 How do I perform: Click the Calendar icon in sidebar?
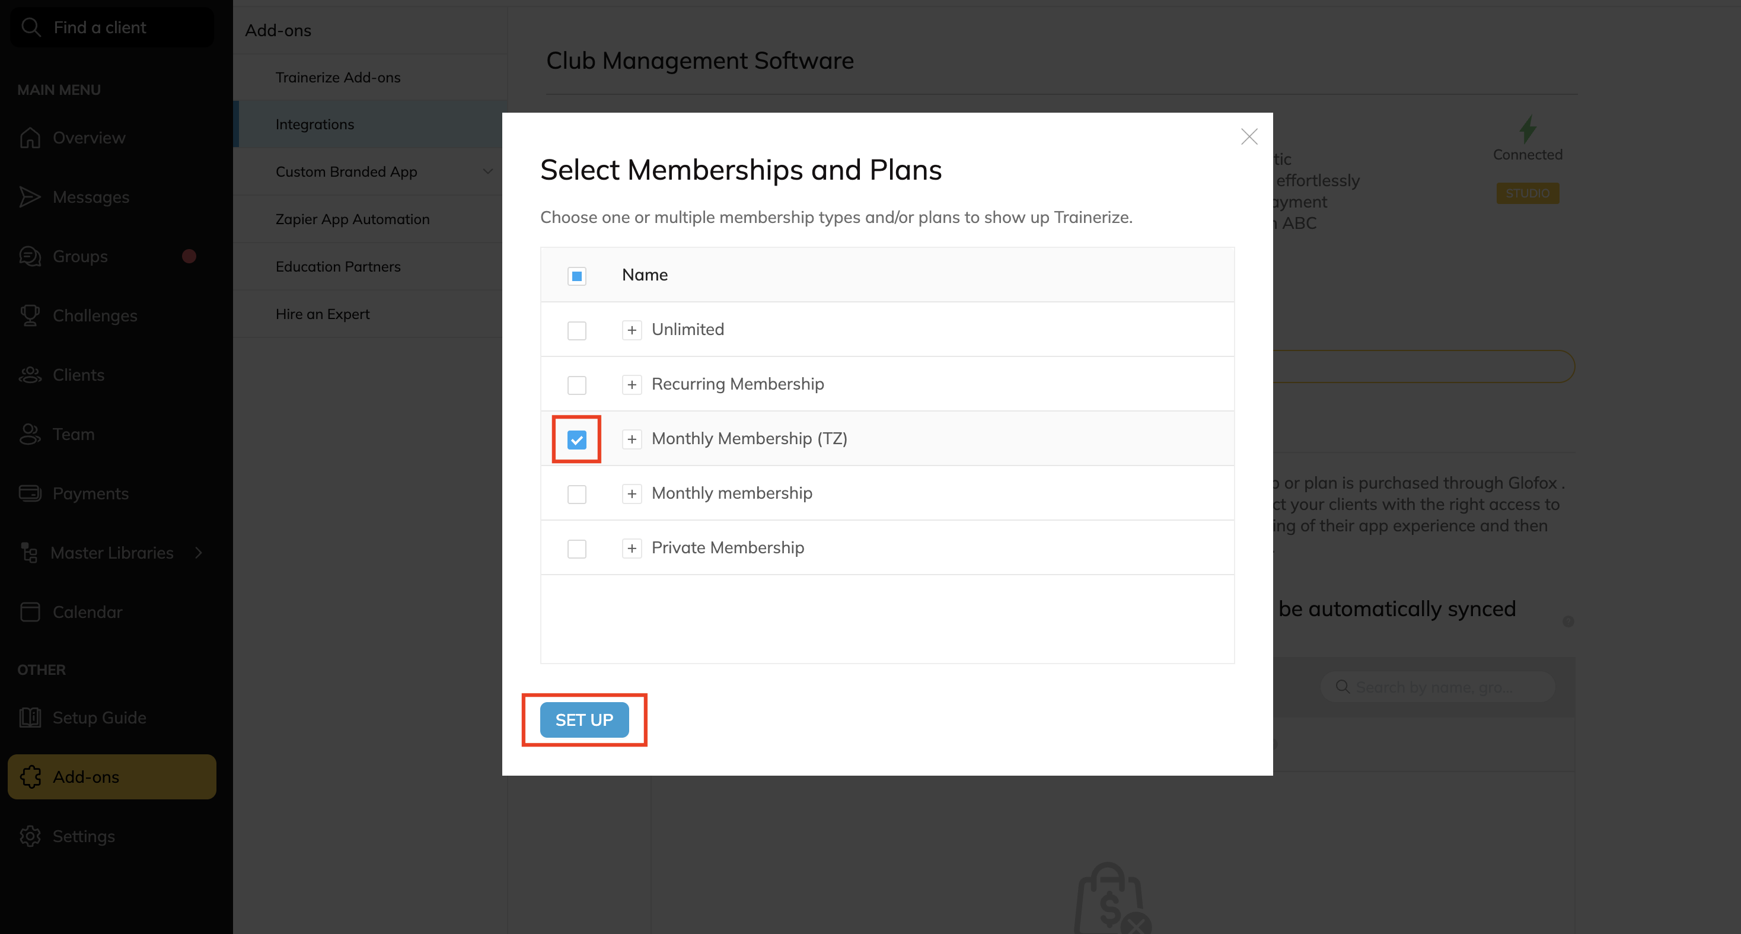(30, 613)
